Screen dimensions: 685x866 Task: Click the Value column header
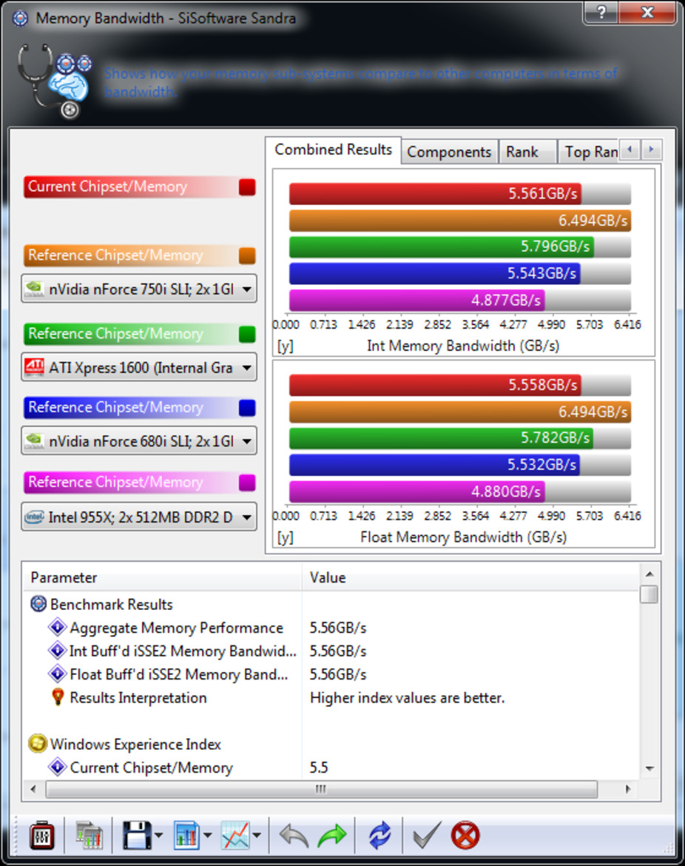tap(470, 577)
